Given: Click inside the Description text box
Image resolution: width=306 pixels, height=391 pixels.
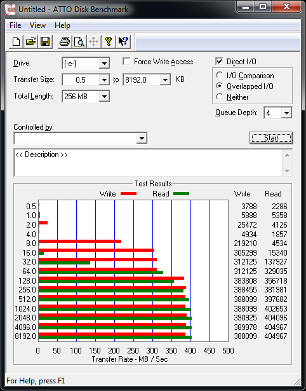Looking at the screenshot, I should tap(149, 162).
